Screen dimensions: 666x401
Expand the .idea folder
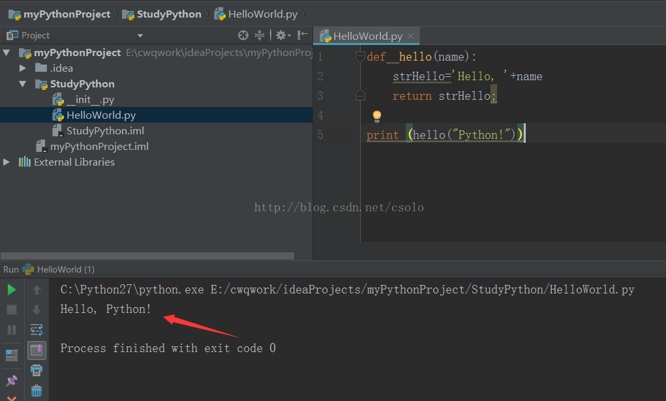coord(22,68)
